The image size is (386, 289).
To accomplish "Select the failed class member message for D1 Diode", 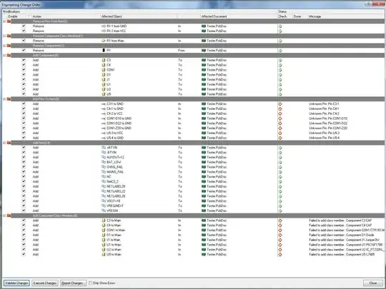I will click(x=342, y=235).
